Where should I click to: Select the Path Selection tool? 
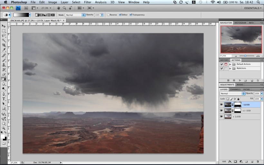tap(4, 104)
